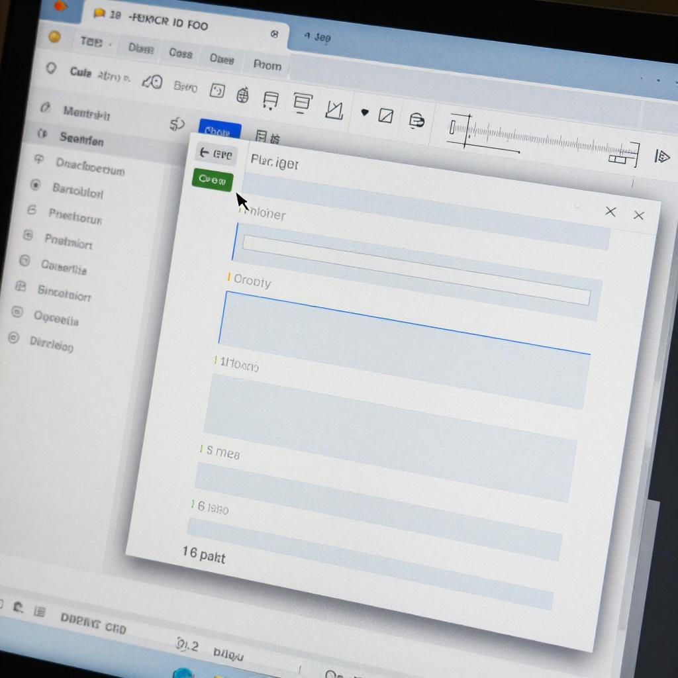The image size is (678, 678).
Task: Switch to the second tab labeled '4 1ee'
Action: 318,37
